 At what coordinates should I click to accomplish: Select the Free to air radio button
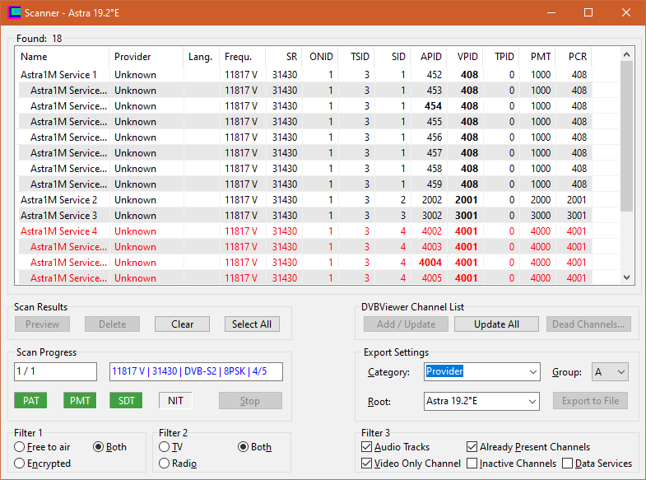(20, 447)
